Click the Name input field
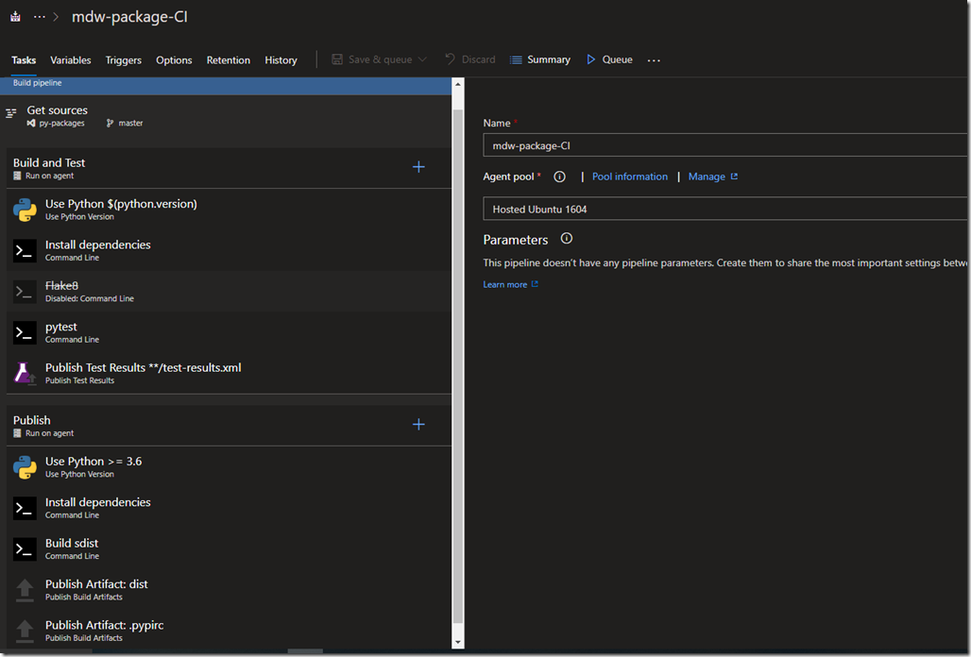 point(725,146)
